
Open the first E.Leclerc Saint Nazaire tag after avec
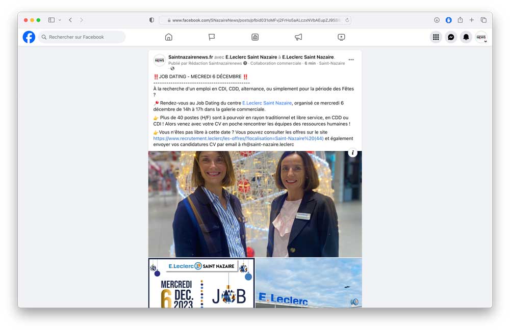(x=251, y=57)
